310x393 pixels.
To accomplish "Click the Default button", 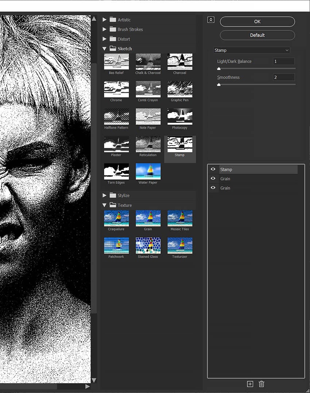I will coord(257,35).
